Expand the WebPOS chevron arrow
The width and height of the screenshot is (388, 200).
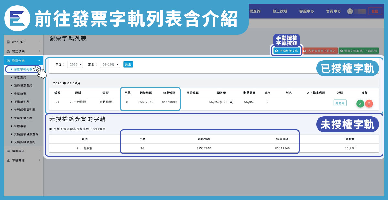(x=39, y=42)
